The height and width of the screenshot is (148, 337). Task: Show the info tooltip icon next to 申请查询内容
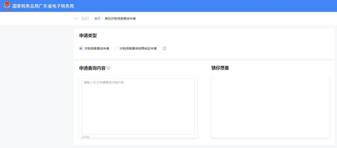[x=108, y=68]
